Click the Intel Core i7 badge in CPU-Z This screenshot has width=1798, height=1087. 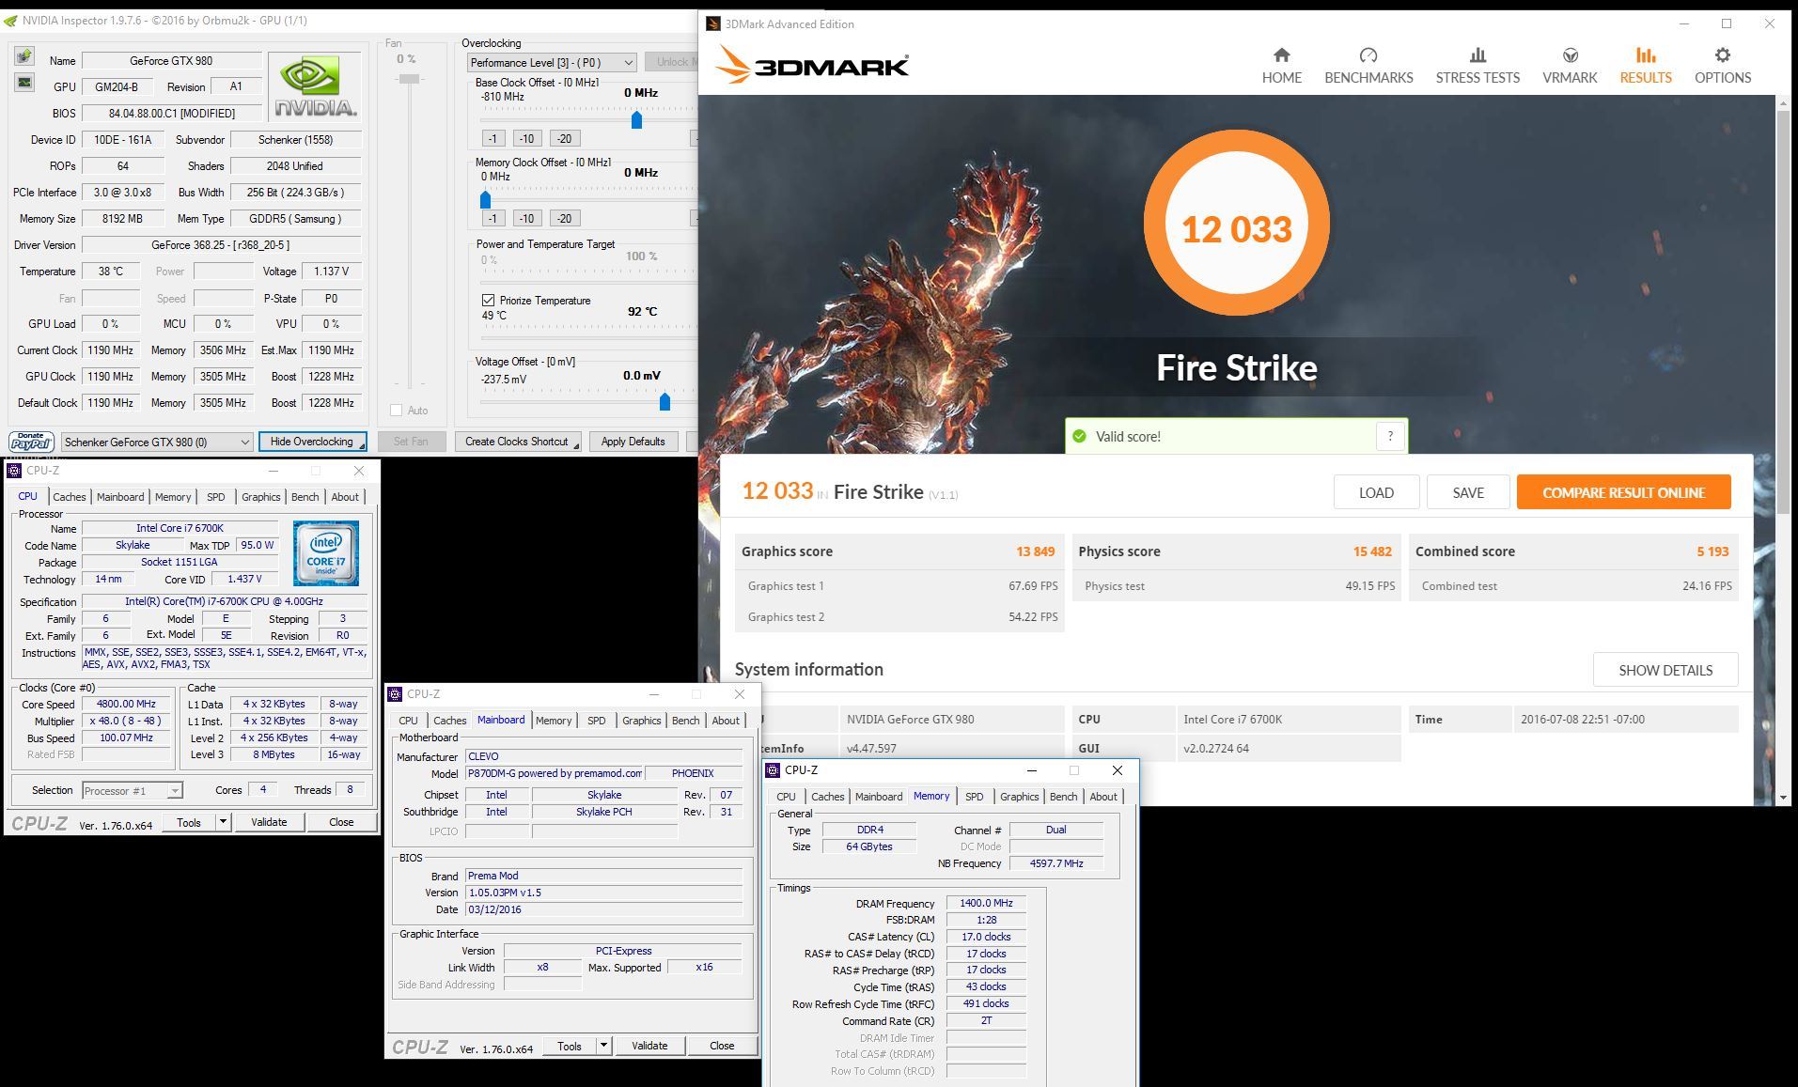pyautogui.click(x=325, y=553)
